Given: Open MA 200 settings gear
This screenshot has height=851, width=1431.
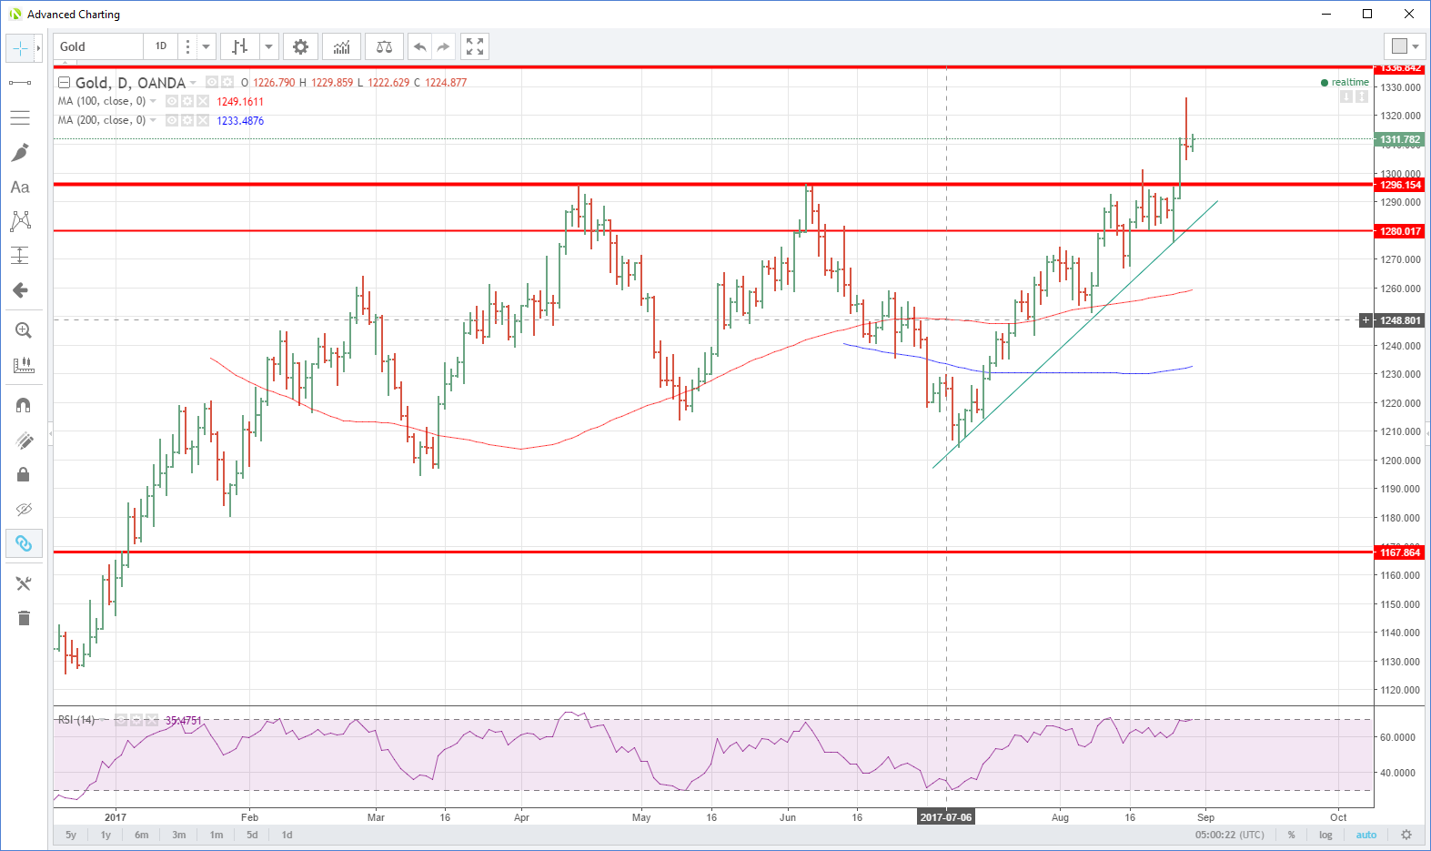Looking at the screenshot, I should (x=187, y=120).
